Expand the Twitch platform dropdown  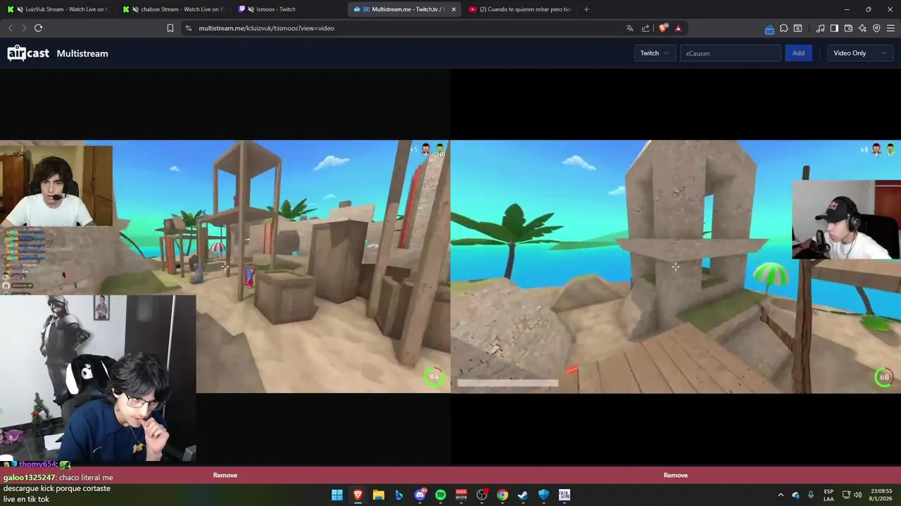coord(655,53)
